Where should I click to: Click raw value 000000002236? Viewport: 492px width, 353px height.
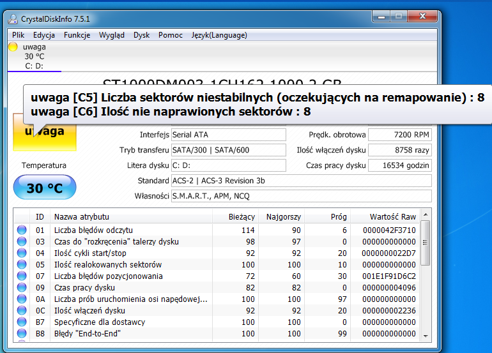click(389, 311)
